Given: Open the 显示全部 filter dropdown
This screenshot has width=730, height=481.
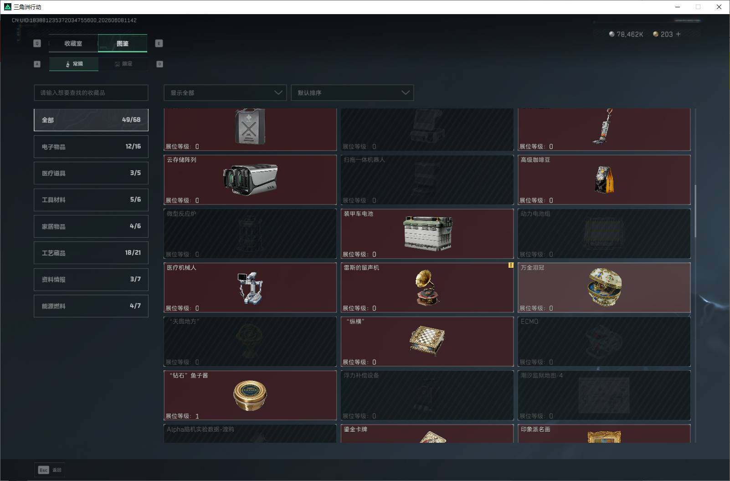Looking at the screenshot, I should (x=225, y=92).
